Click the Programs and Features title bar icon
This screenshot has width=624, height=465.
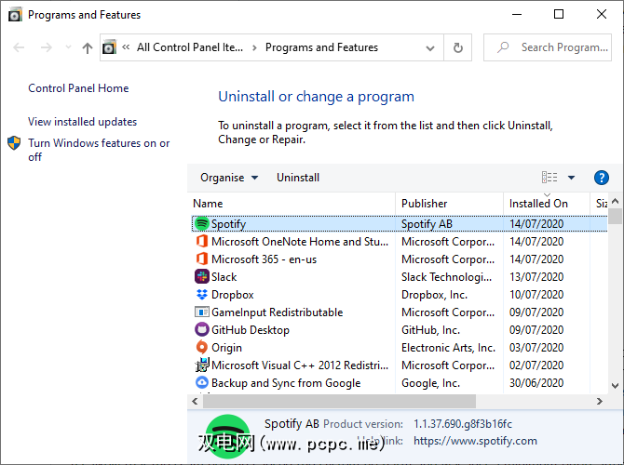(x=15, y=15)
